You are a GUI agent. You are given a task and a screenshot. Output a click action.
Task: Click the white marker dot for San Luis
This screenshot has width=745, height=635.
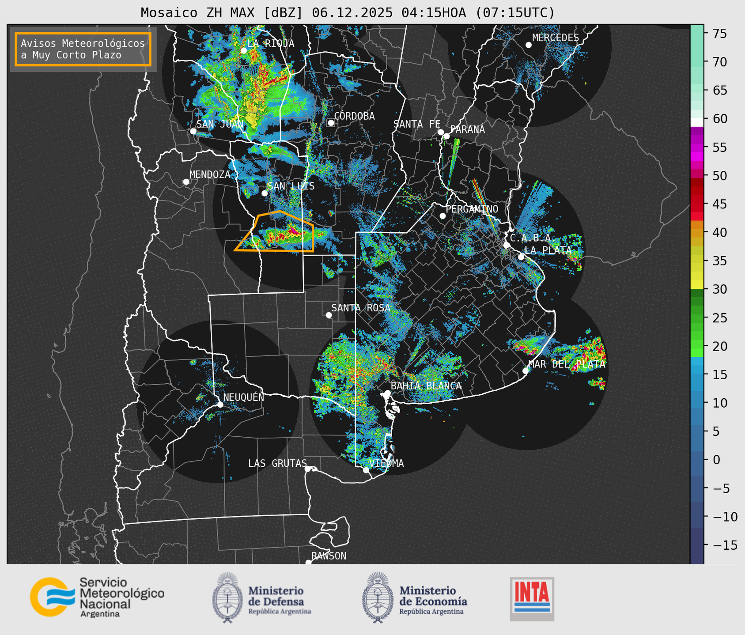click(265, 193)
